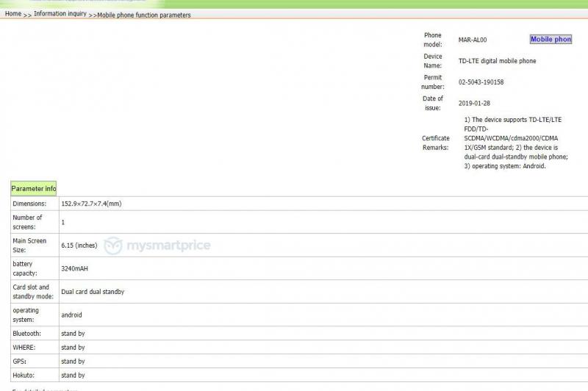Select the 3240mAH battery capacity value
The width and height of the screenshot is (588, 391).
[74, 269]
